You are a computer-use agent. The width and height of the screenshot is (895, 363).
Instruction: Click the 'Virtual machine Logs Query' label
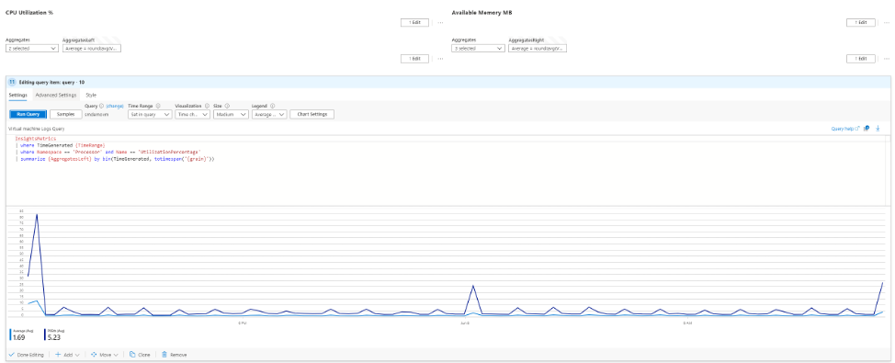click(x=36, y=129)
